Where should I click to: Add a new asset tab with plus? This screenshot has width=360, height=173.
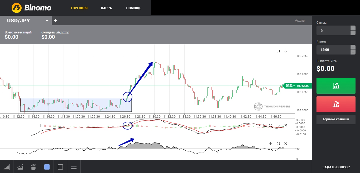click(56, 21)
